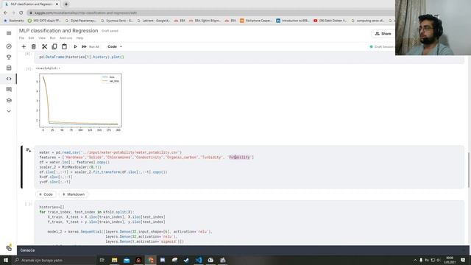
Task: Add a Markdown cell below
Action: pos(74,194)
